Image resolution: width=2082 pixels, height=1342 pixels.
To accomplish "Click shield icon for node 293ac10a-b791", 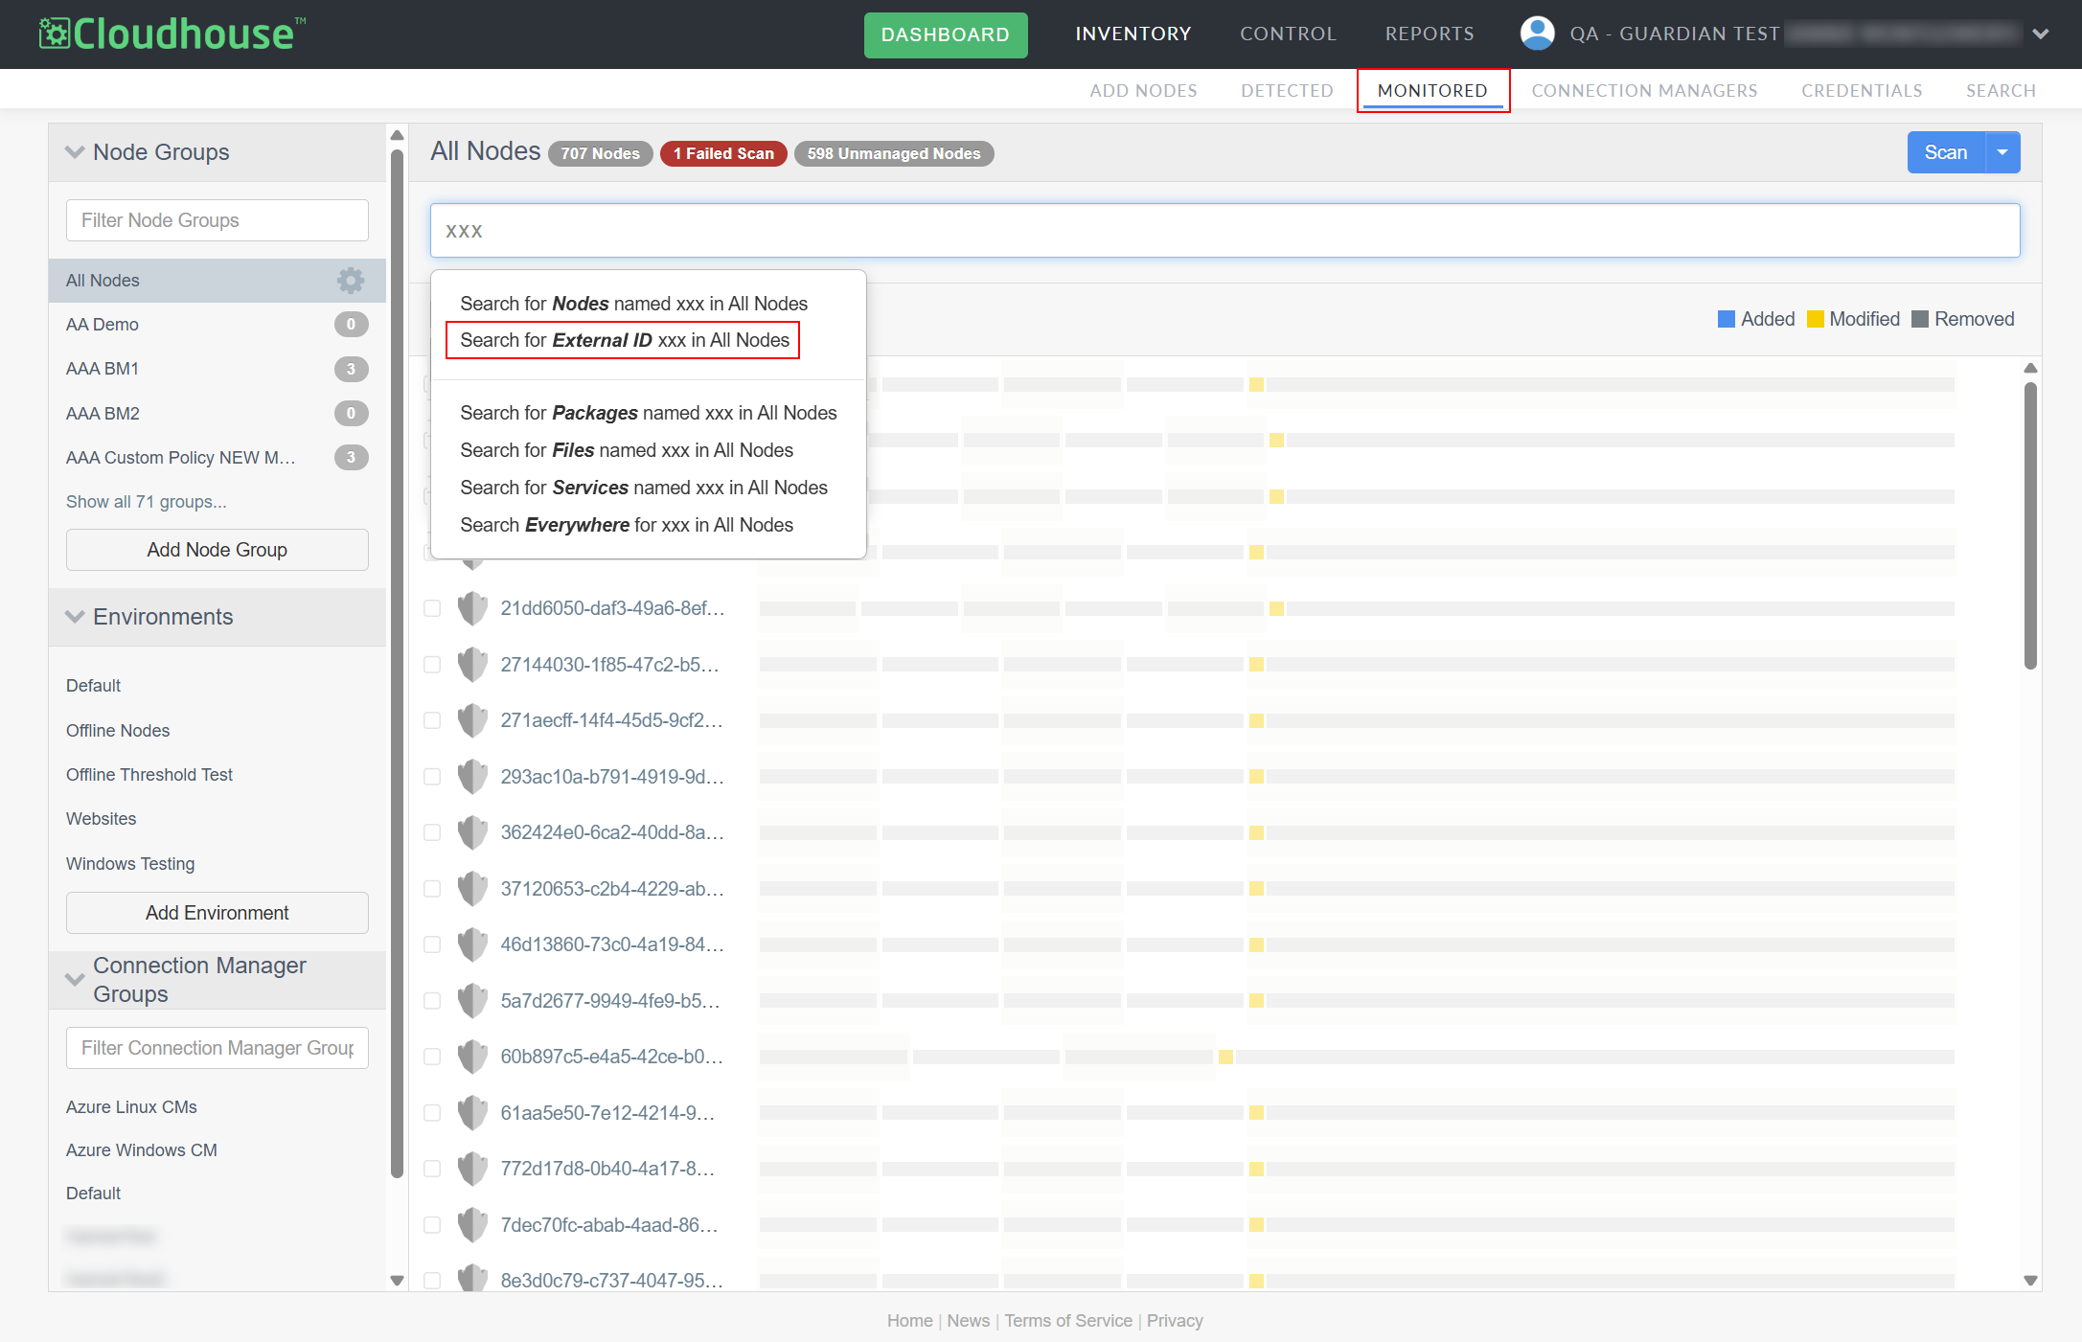I will tap(472, 776).
